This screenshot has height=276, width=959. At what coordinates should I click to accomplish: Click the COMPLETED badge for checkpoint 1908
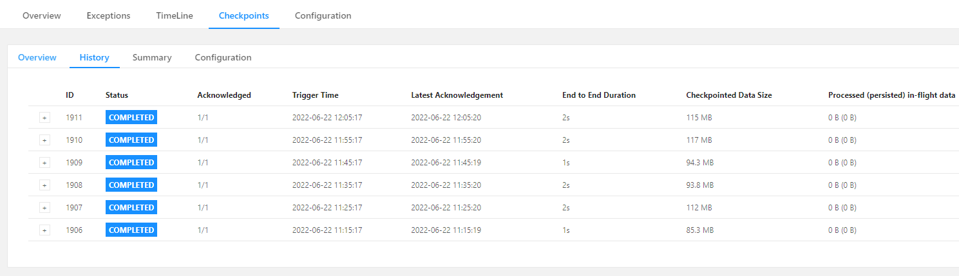pos(131,185)
